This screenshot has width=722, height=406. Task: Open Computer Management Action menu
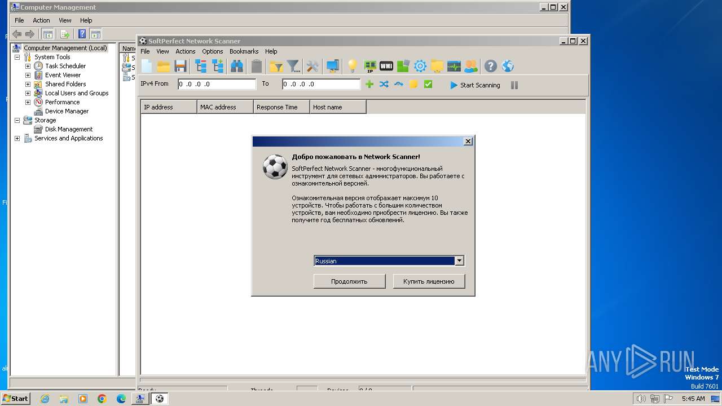pos(41,20)
